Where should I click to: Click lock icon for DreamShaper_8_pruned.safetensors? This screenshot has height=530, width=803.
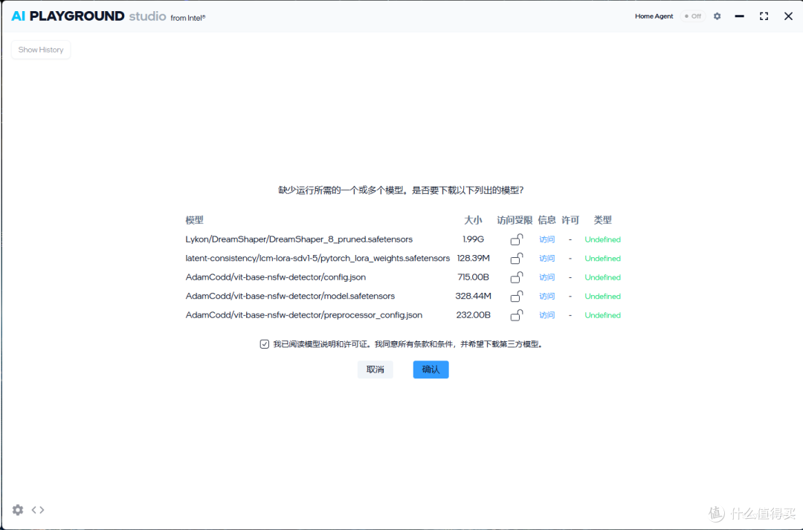point(517,239)
